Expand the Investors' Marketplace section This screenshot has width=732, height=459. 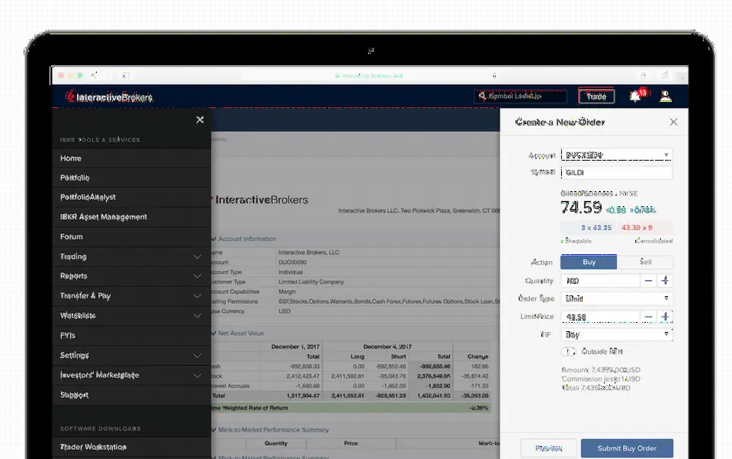pos(131,375)
